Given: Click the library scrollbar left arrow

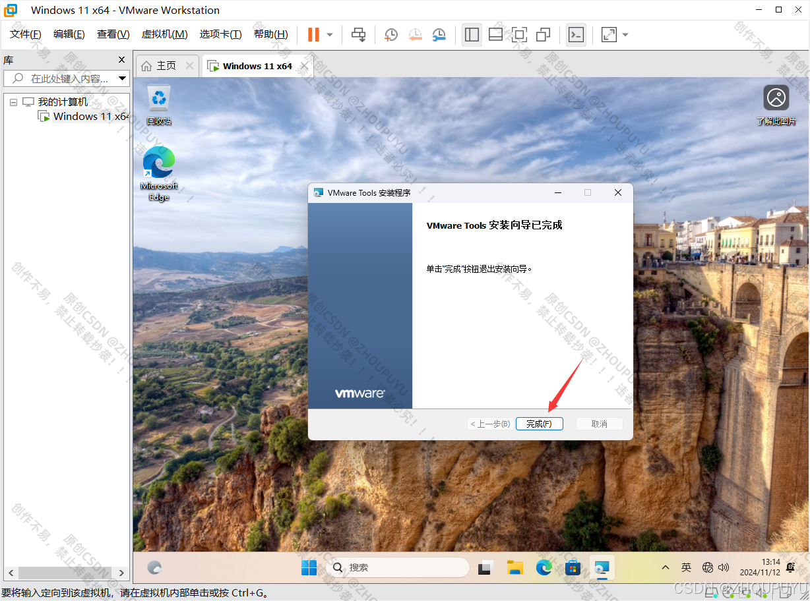Looking at the screenshot, I should pos(11,573).
